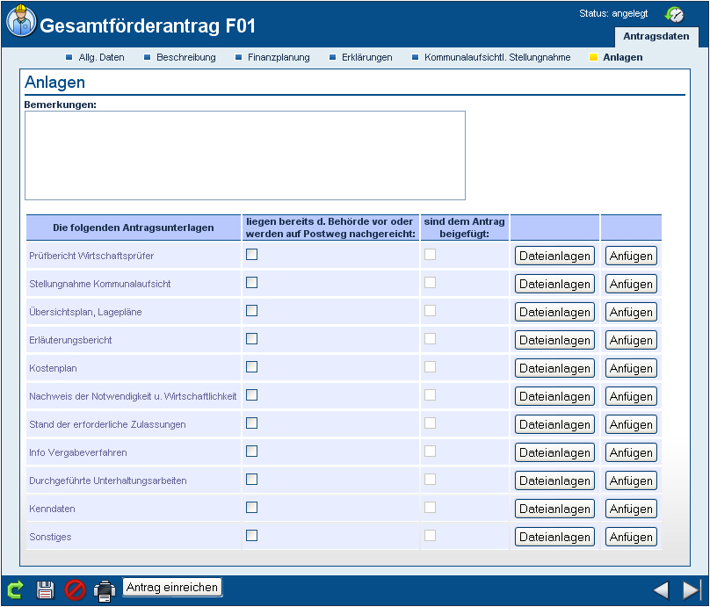Screen dimensions: 710x607
Task: Jump to last page arrow
Action: [x=692, y=590]
